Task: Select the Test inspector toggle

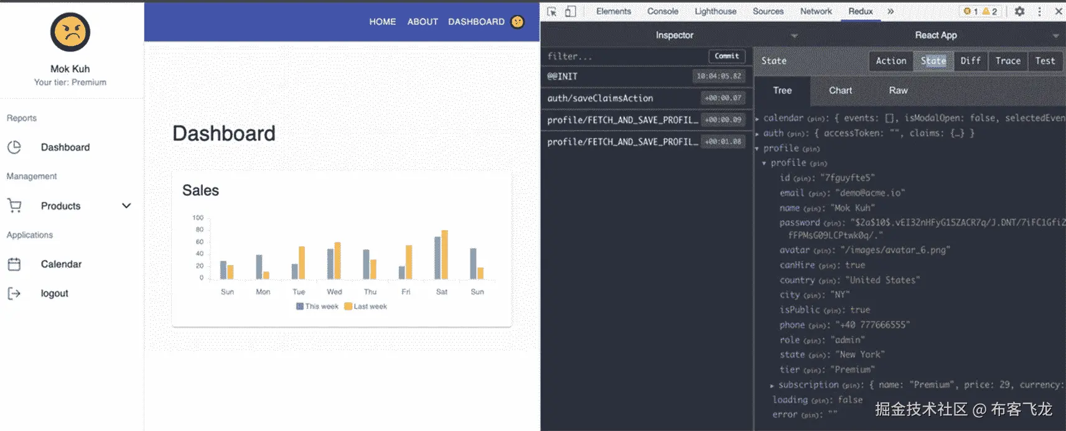Action: [x=1045, y=61]
